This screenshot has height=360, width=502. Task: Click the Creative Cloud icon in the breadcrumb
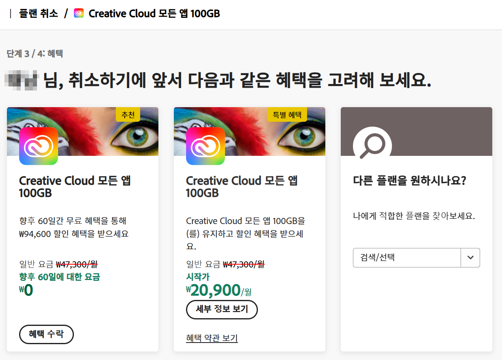coord(79,13)
